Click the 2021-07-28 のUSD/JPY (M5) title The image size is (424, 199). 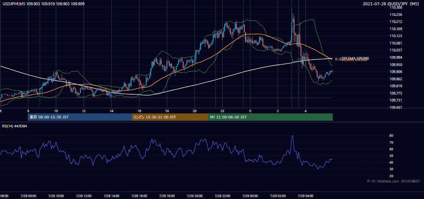(x=392, y=4)
